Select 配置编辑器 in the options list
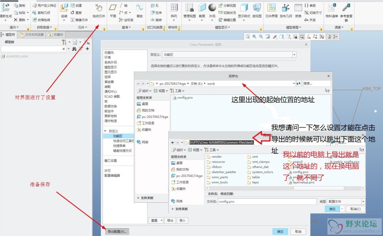Screen dimensions: 383x236 pyautogui.click(x=112, y=175)
